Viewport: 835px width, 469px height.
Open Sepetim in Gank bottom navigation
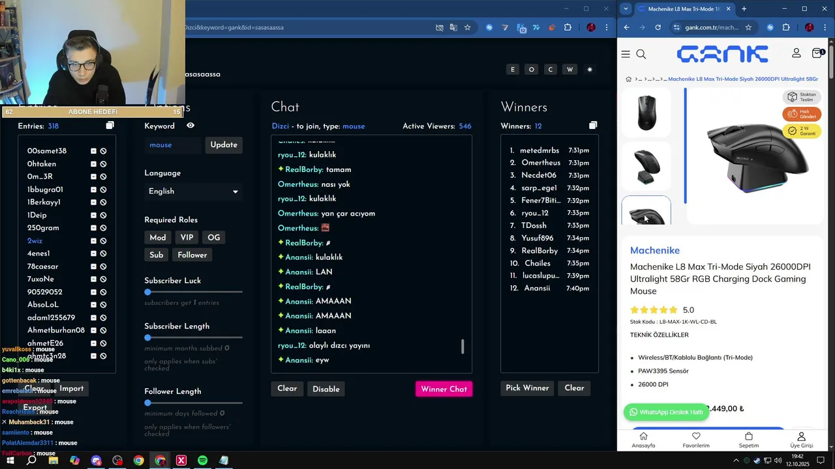click(x=749, y=440)
